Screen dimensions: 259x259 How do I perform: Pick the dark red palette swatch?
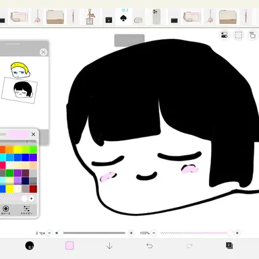tap(33, 189)
